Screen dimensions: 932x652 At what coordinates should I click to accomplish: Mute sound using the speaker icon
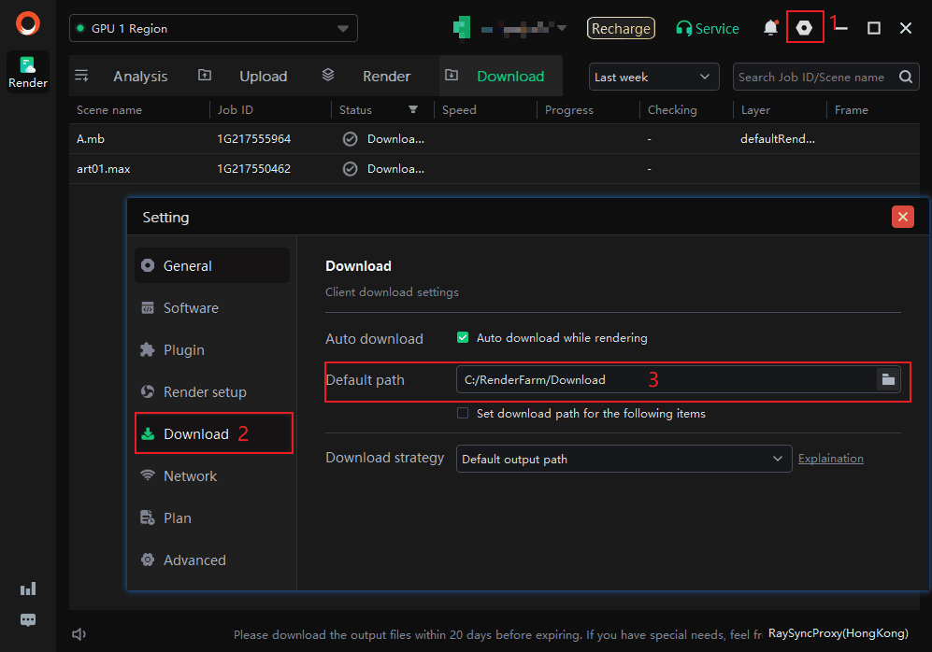point(79,635)
